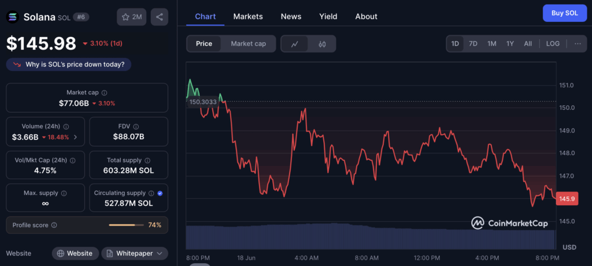This screenshot has height=266, width=592.
Task: Click the Solana logo icon
Action: pyautogui.click(x=13, y=17)
